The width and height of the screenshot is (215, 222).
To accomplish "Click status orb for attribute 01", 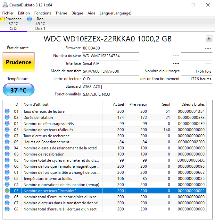I will coord(7,111).
